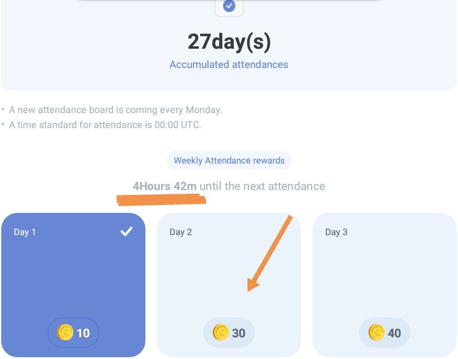Click the "30" reward amount

[x=239, y=333]
